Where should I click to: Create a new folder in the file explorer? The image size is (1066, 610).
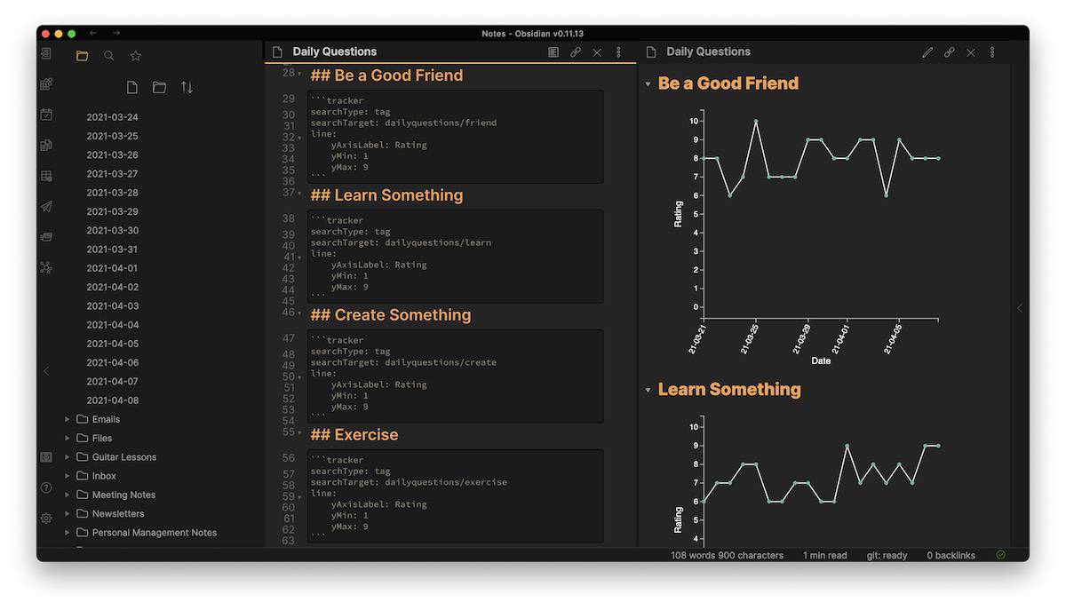pos(159,87)
